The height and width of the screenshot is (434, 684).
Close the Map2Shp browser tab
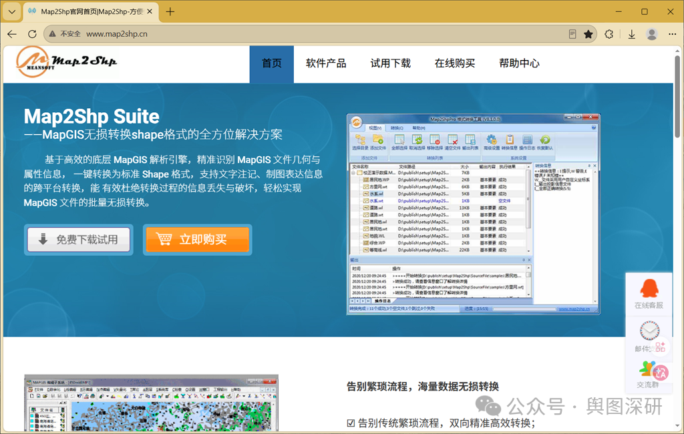point(150,12)
